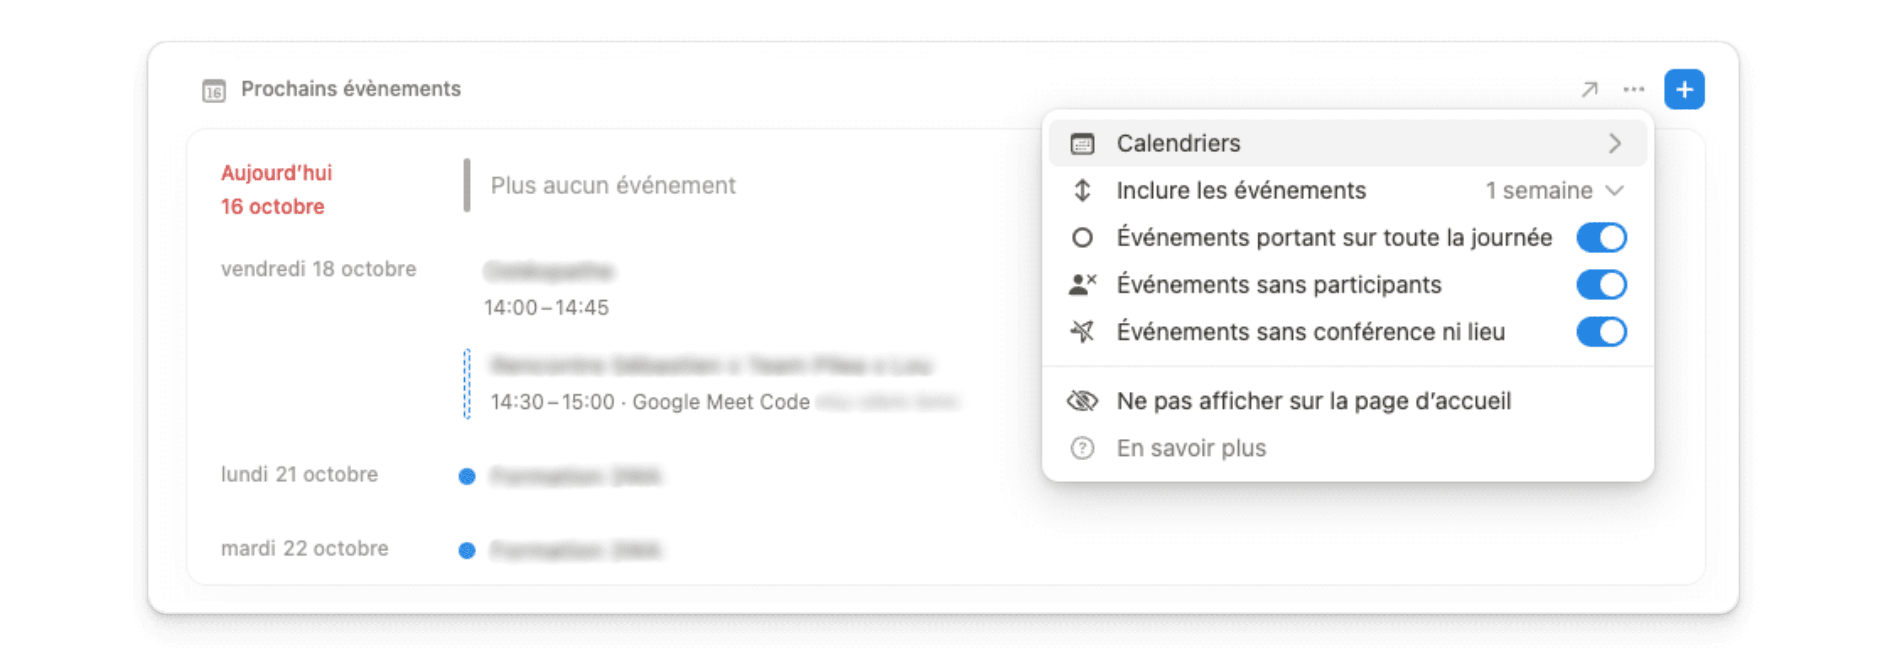Click the Calendriers calendar icon
Image resolution: width=1887 pixels, height=655 pixels.
1082,144
